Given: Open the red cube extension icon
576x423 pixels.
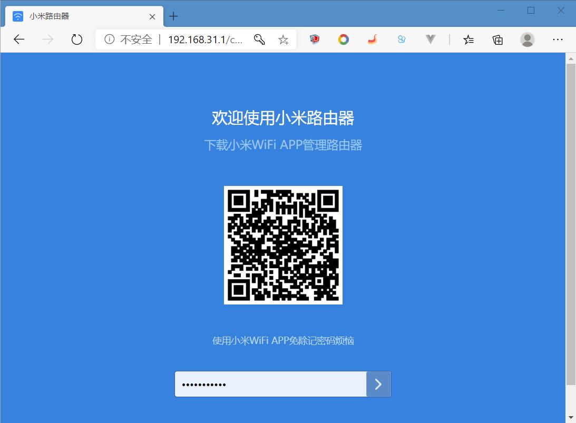Looking at the screenshot, I should click(315, 39).
